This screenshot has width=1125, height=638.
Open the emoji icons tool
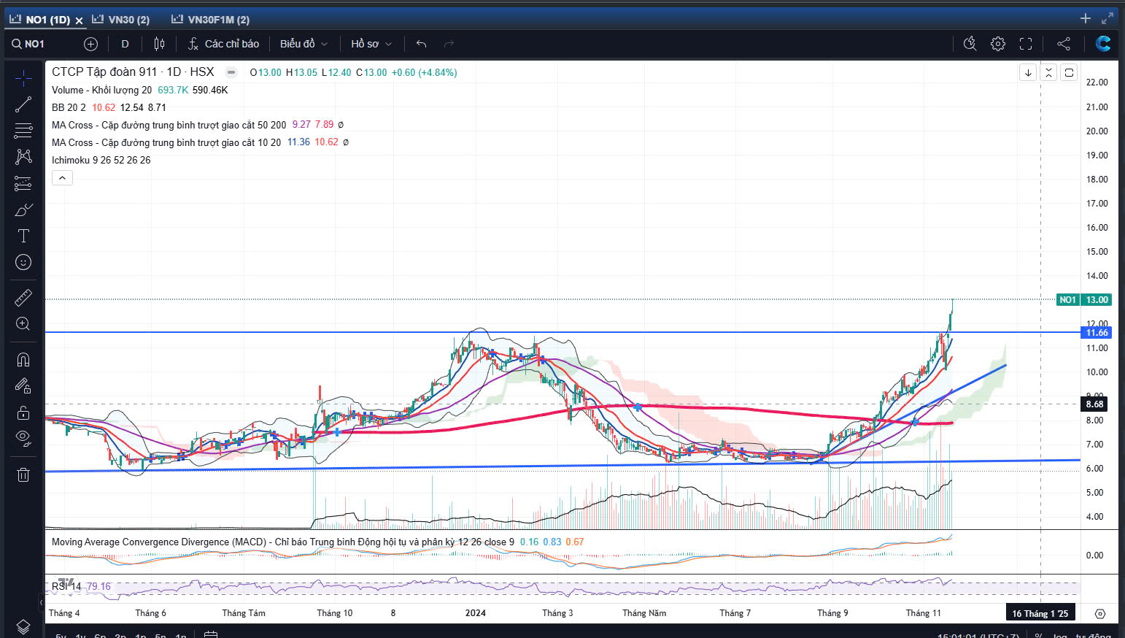click(x=23, y=262)
